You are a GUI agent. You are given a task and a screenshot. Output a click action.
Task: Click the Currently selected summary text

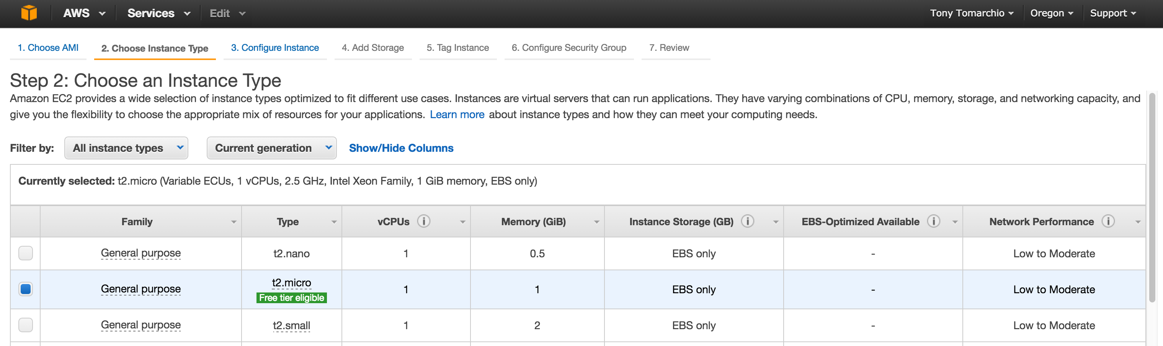(x=278, y=181)
